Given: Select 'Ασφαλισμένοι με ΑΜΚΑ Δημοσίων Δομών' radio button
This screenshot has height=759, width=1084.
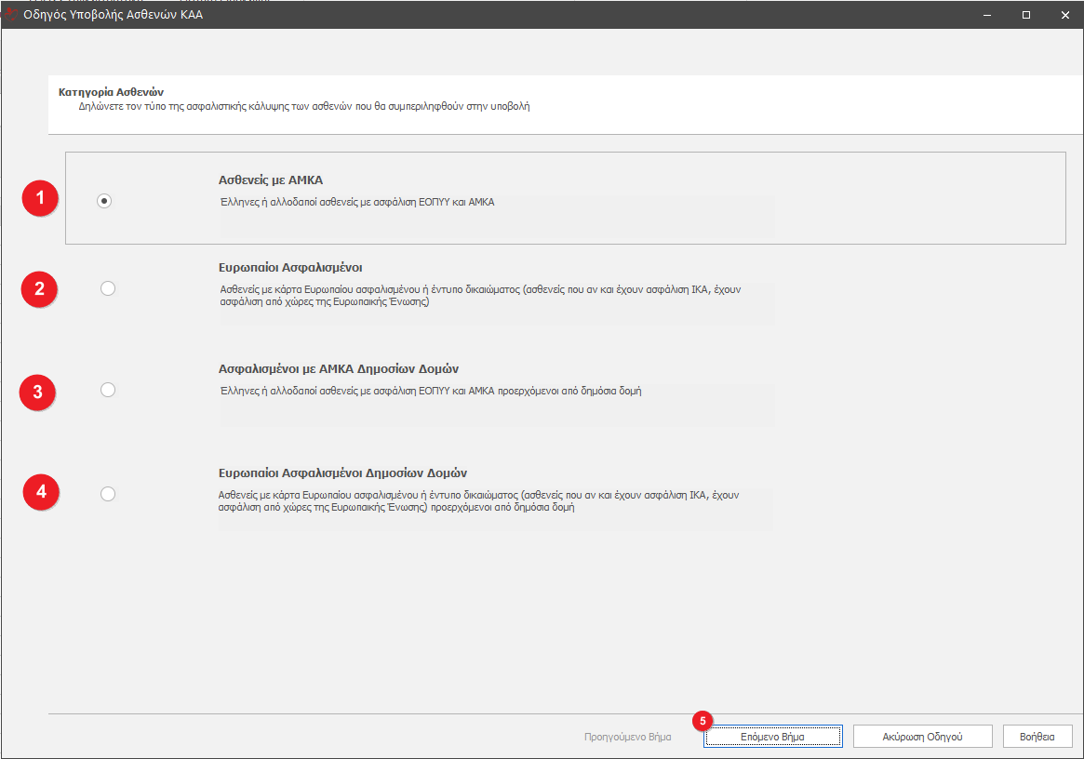Looking at the screenshot, I should (x=108, y=390).
